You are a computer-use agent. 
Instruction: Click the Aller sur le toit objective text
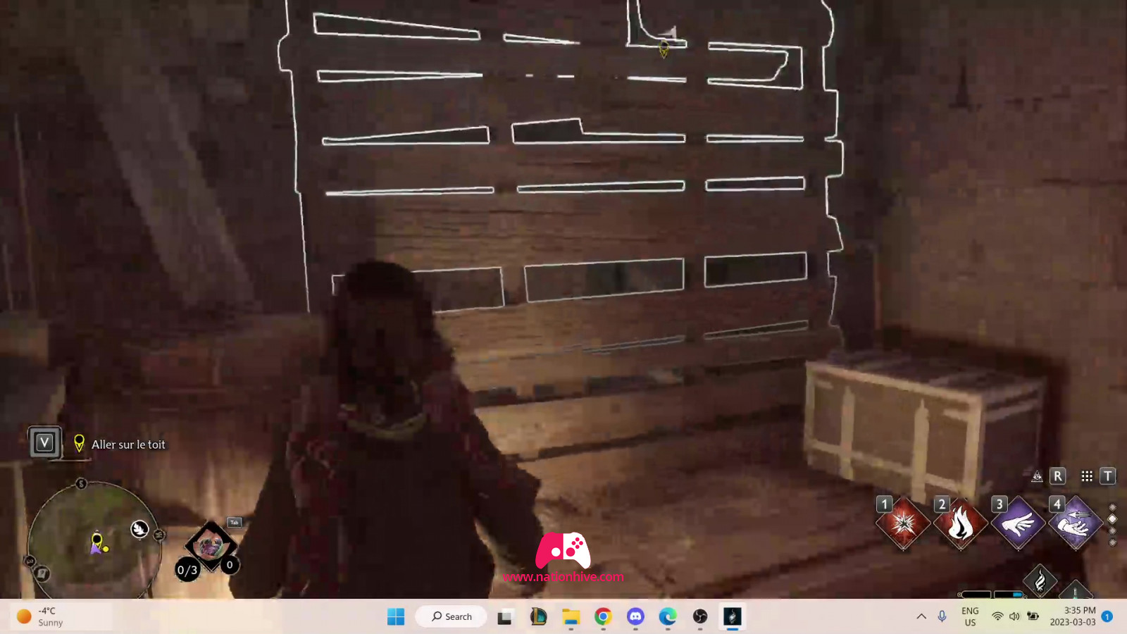(128, 445)
